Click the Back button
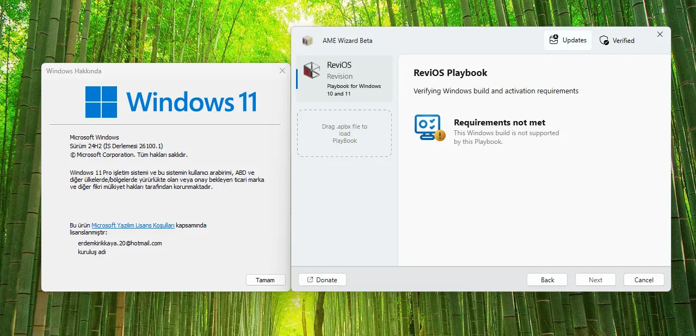Viewport: 696px width, 336px height. pyautogui.click(x=547, y=280)
